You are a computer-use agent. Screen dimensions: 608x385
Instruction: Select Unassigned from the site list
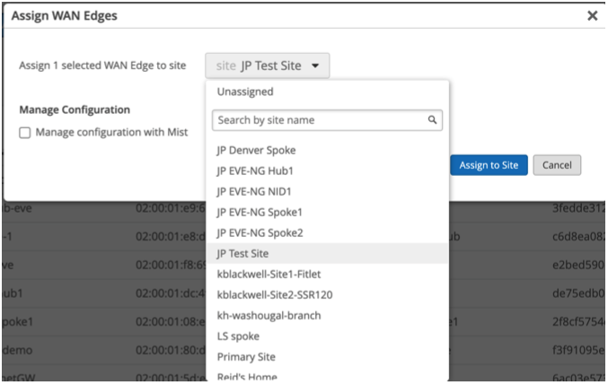click(245, 92)
